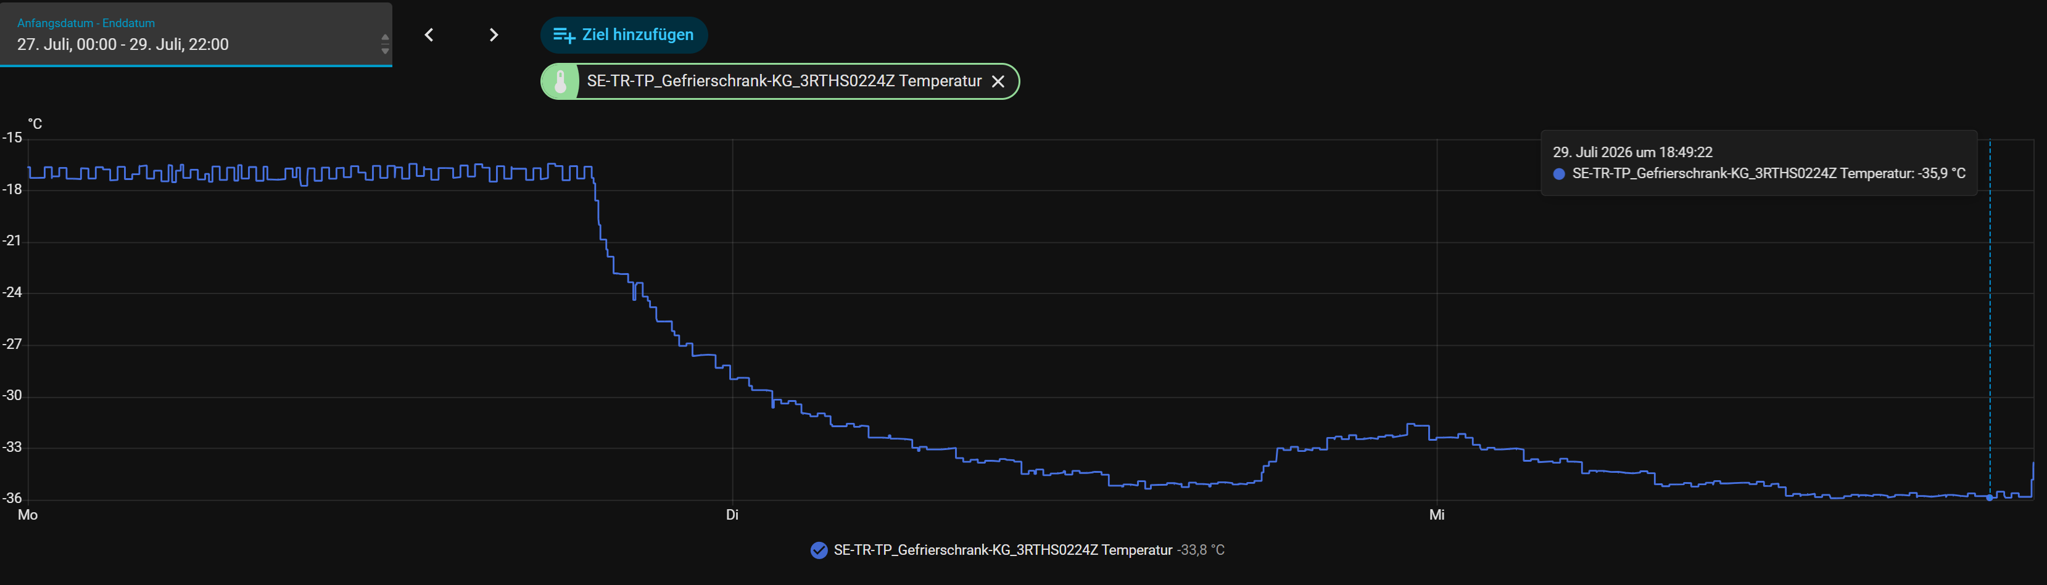2047x585 pixels.
Task: Click the legend label SE-TR-TP_Gefrierschrank-KG_3RTHS0224Z Temperatur
Action: click(x=1003, y=550)
